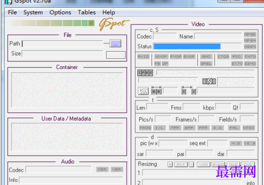The width and height of the screenshot is (264, 185).
Task: Click the AVID indicator badge
Action: click(143, 57)
